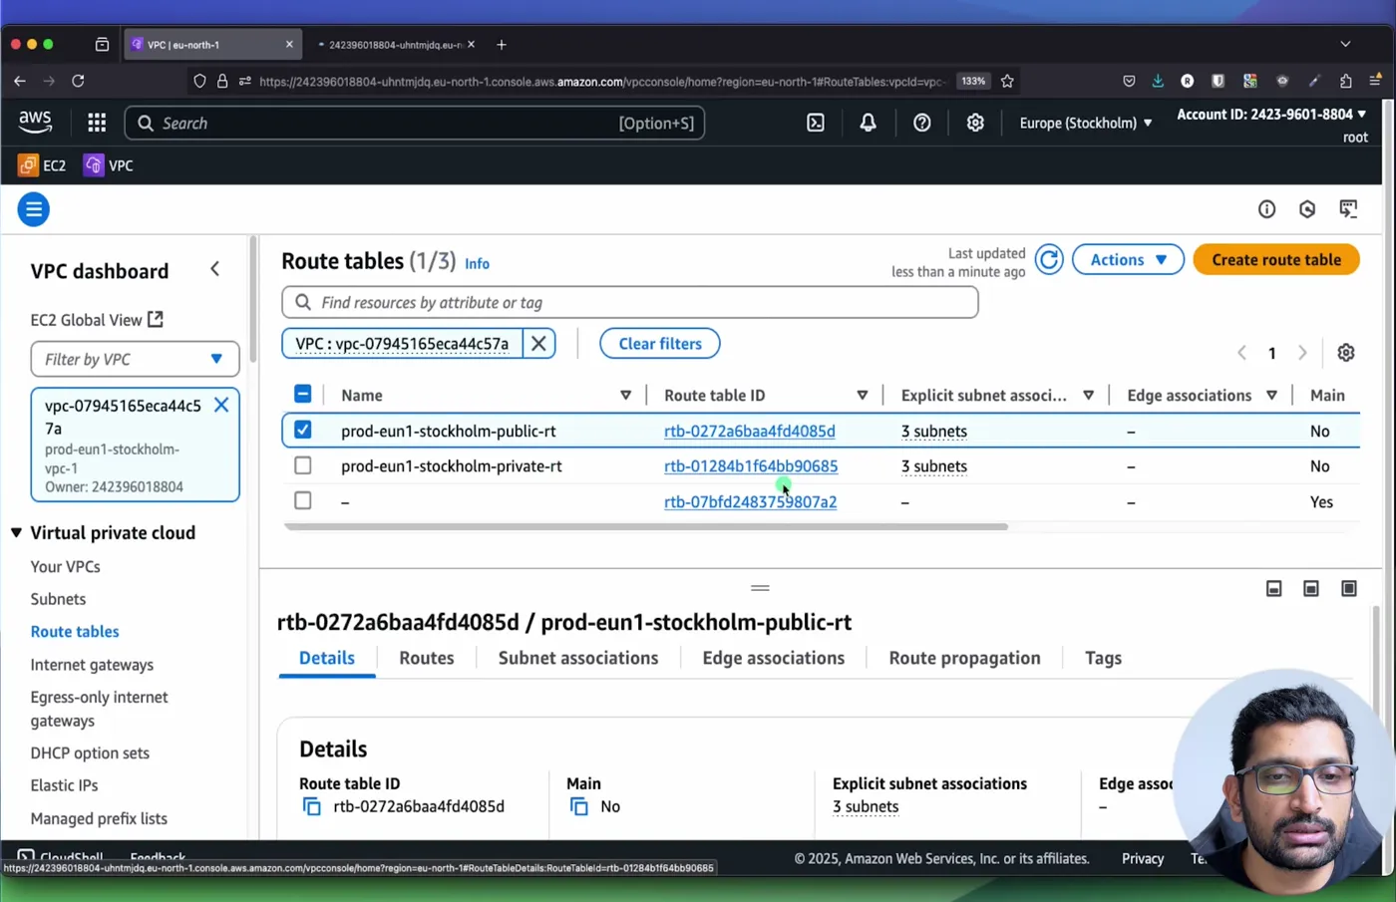Open the AWS console settings gear
This screenshot has height=902, width=1396.
(975, 123)
